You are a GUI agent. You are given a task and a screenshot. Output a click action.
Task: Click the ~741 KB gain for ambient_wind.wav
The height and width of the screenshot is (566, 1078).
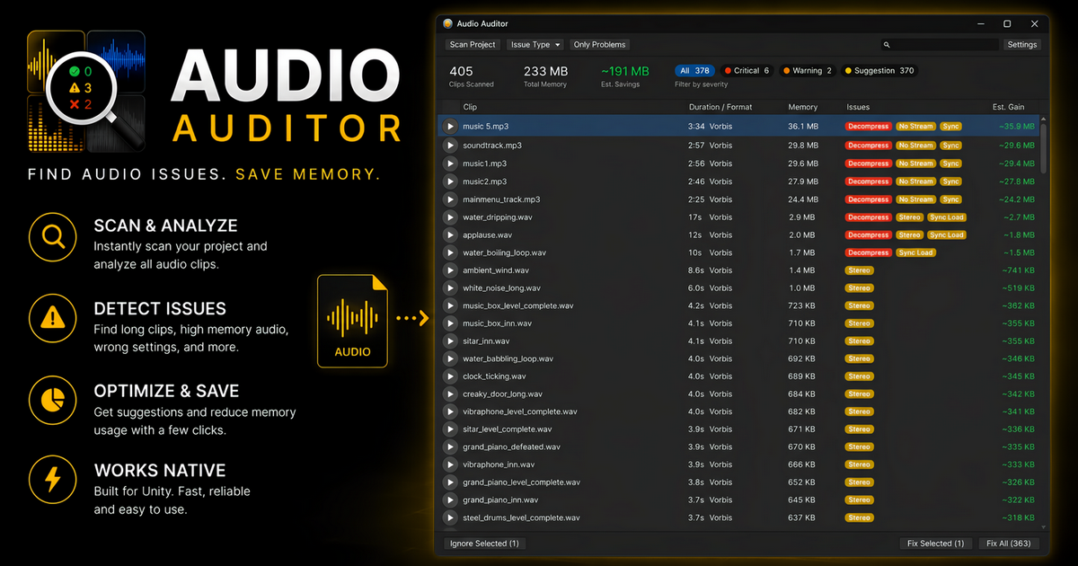click(x=1019, y=270)
